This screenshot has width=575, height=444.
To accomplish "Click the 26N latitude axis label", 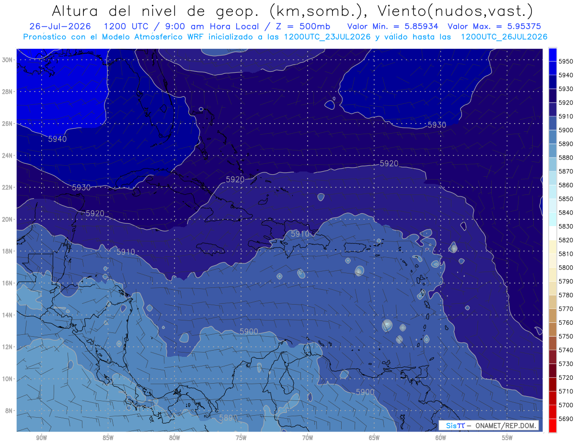I will (x=7, y=124).
